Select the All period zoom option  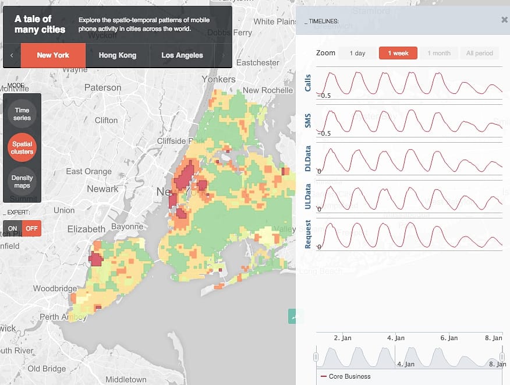tap(479, 52)
